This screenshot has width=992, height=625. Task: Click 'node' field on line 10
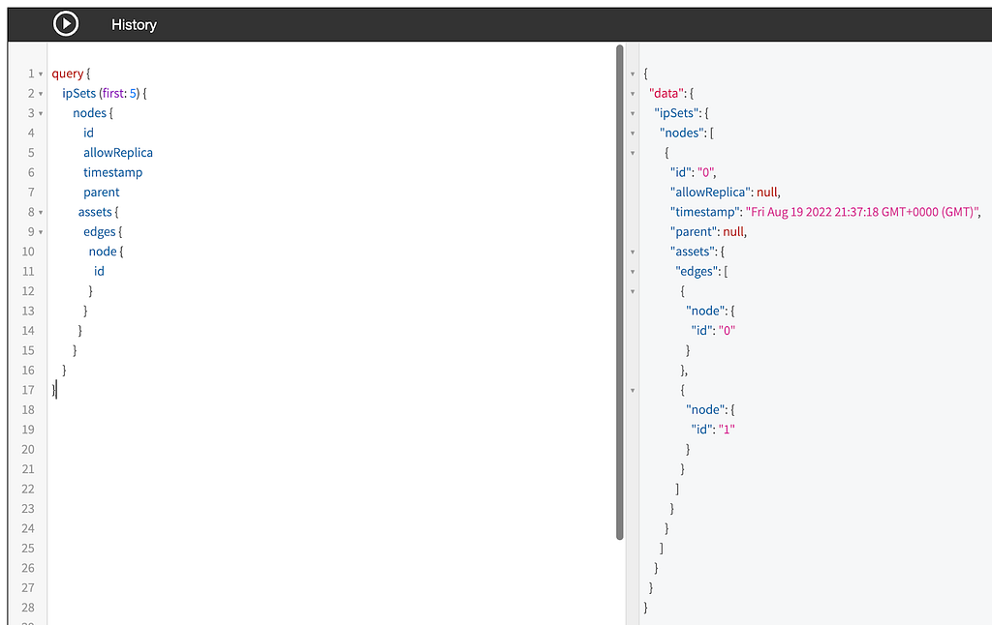point(103,252)
